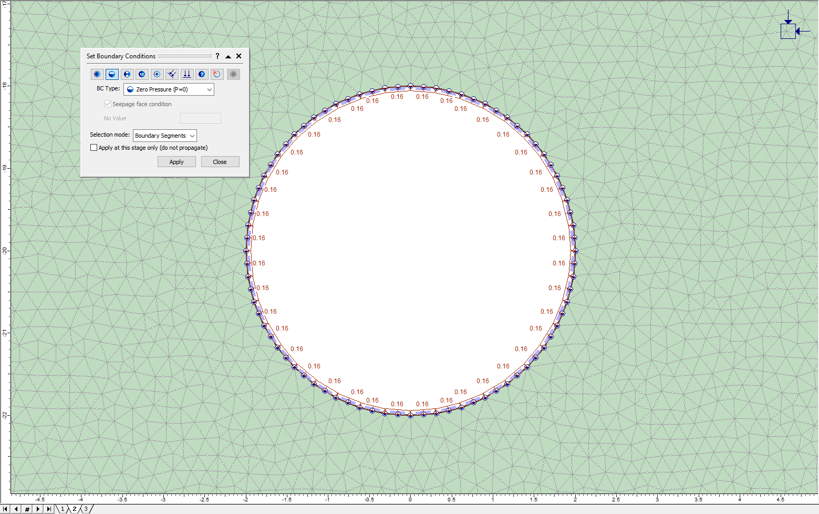
Task: Click the Apply button
Action: pyautogui.click(x=177, y=161)
